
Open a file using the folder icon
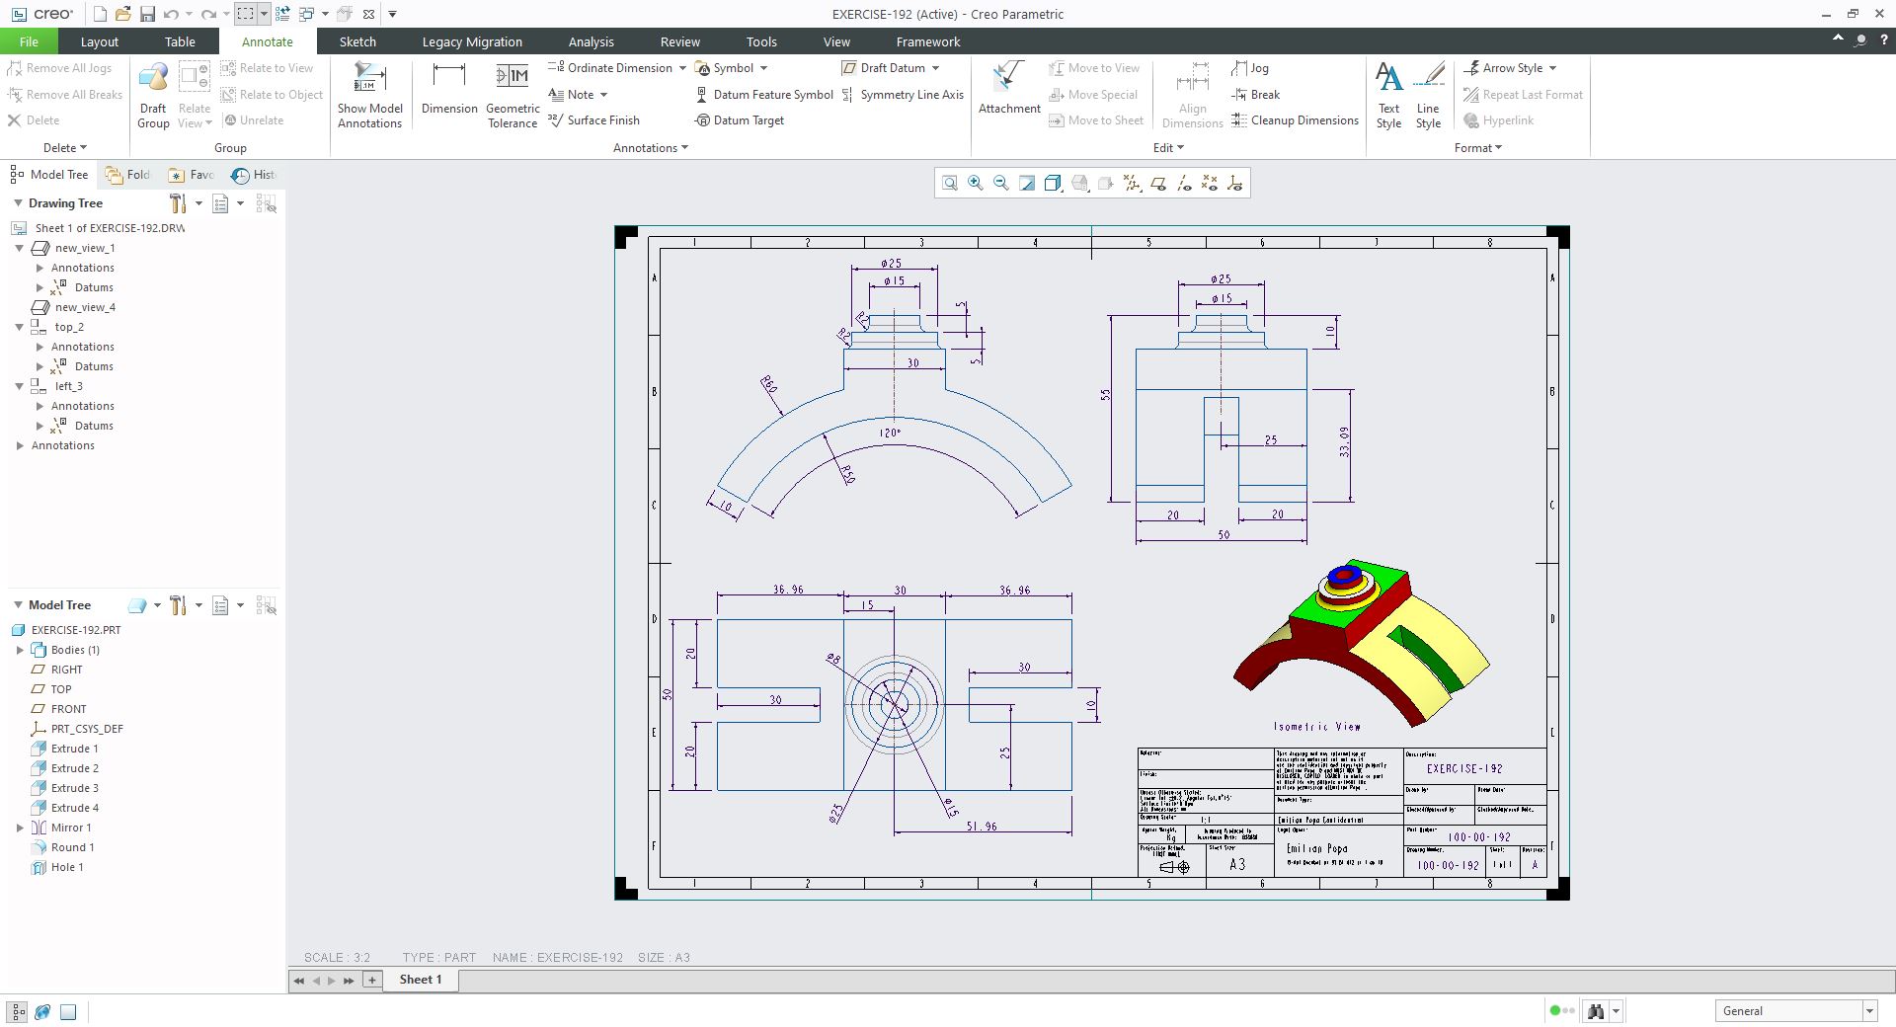[x=122, y=14]
